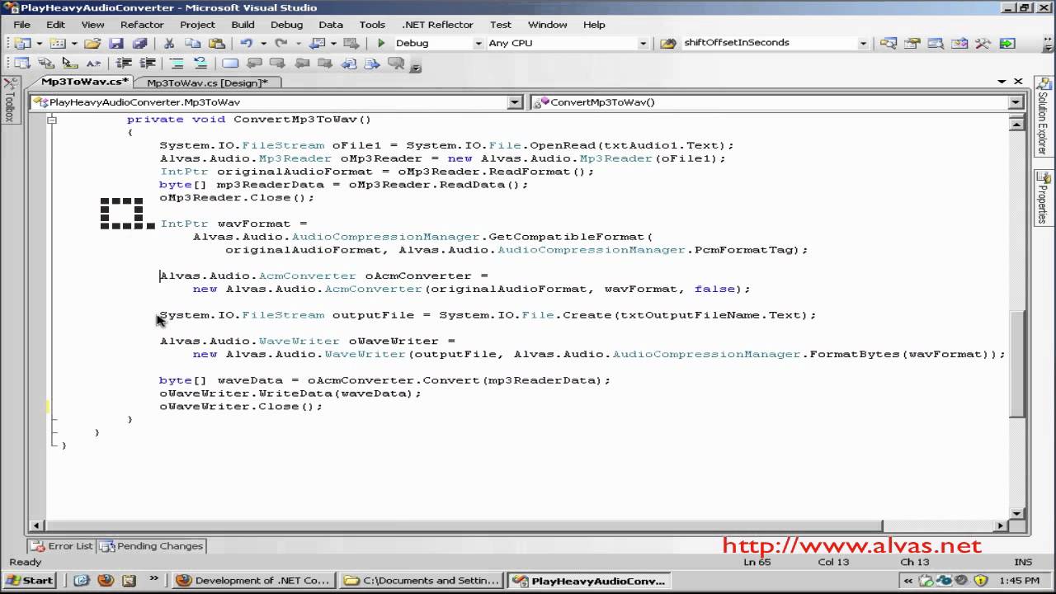Open Solution Explorer from the toolbar icon
This screenshot has height=594, width=1056.
(x=888, y=43)
